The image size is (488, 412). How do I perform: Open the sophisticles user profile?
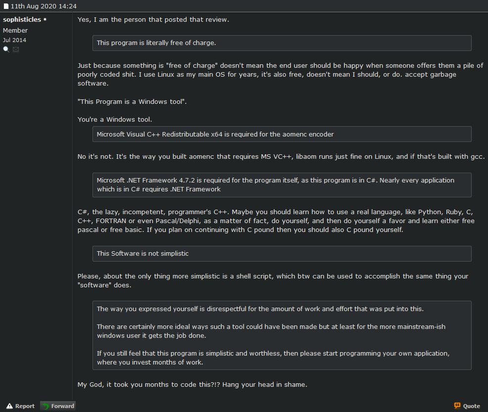pos(22,20)
